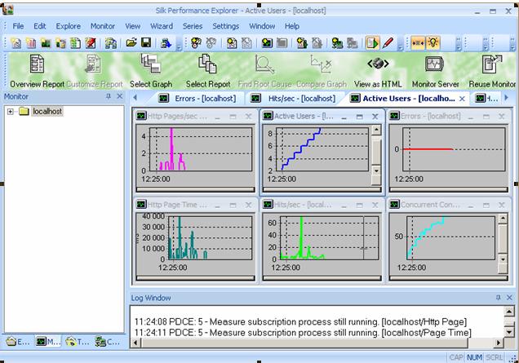Switch to the C... bottom panel tab
This screenshot has height=363, width=519.
[107, 341]
